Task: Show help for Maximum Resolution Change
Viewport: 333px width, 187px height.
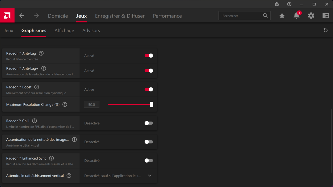Action: click(65, 104)
